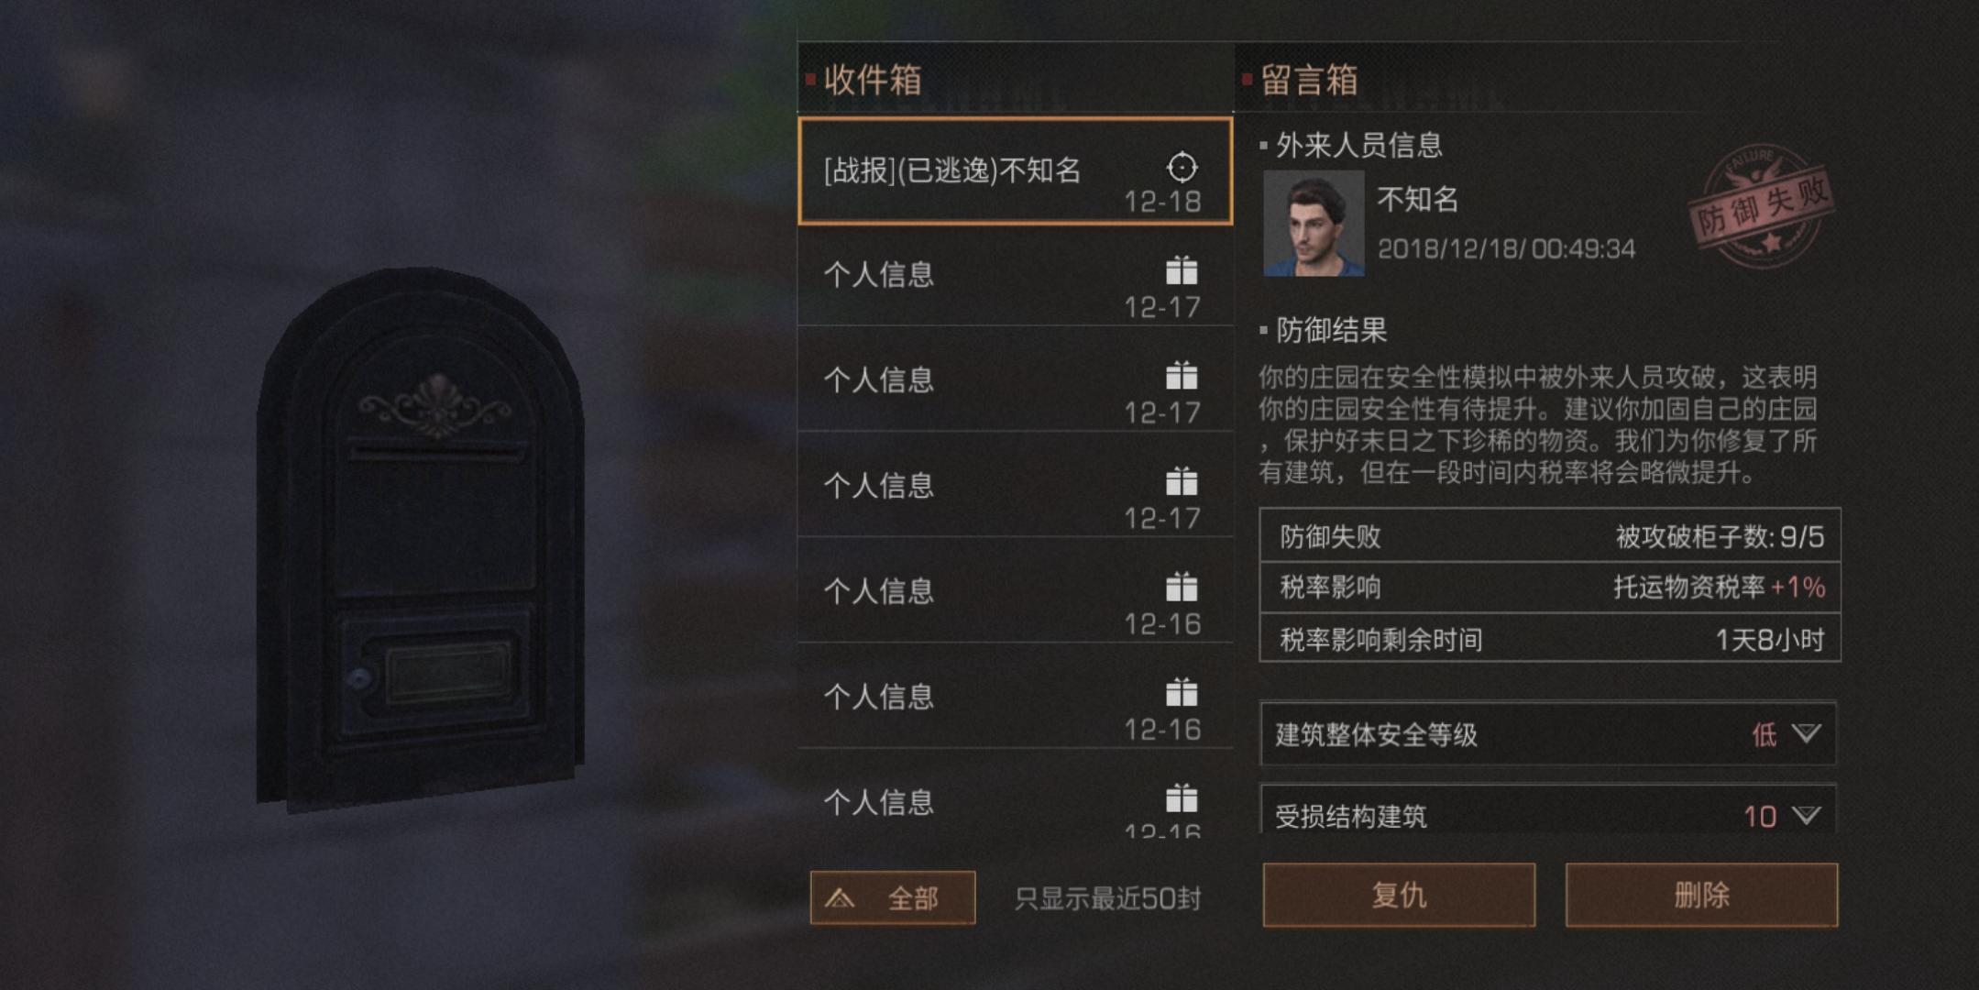Open the first 个人信息 mail dated 12-17

pyautogui.click(x=1015, y=275)
